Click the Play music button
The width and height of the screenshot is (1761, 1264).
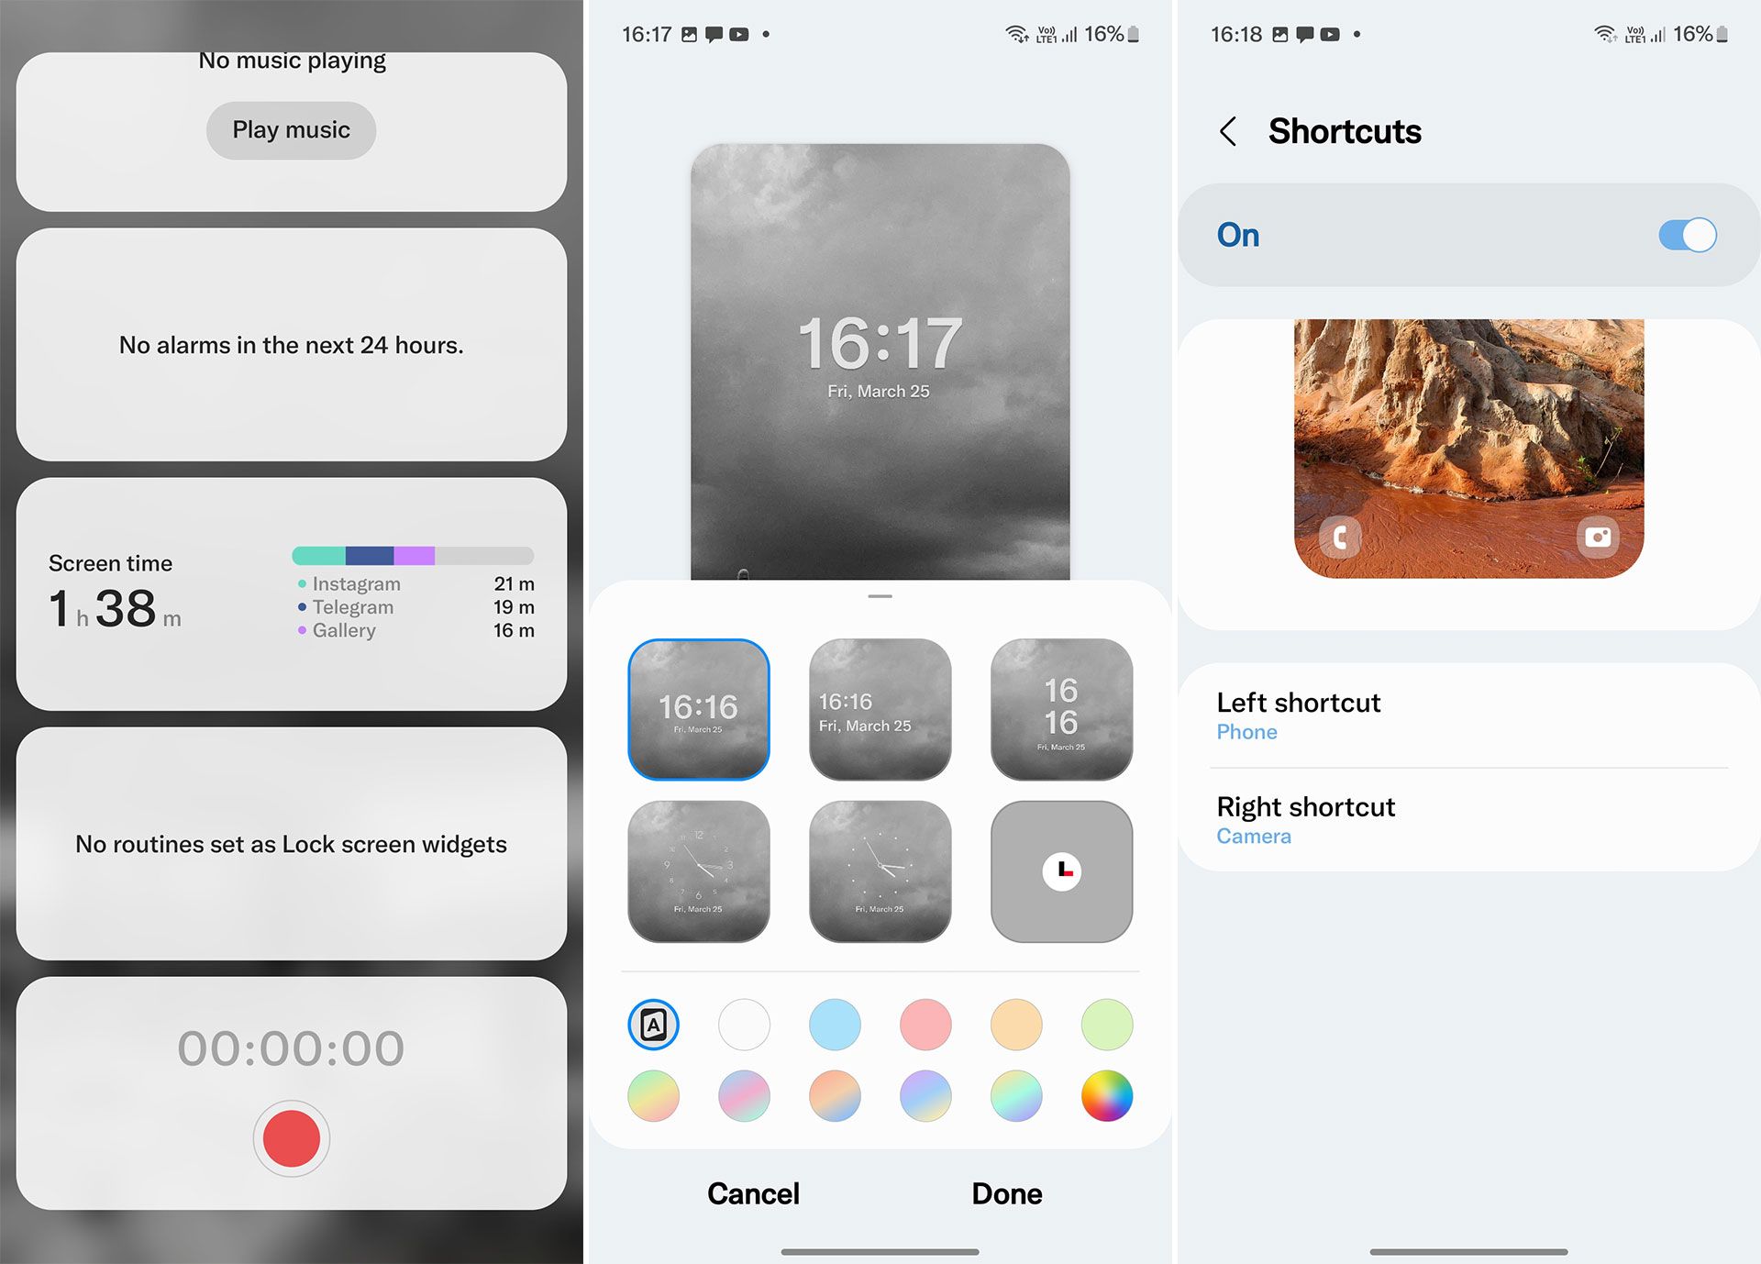pyautogui.click(x=290, y=130)
